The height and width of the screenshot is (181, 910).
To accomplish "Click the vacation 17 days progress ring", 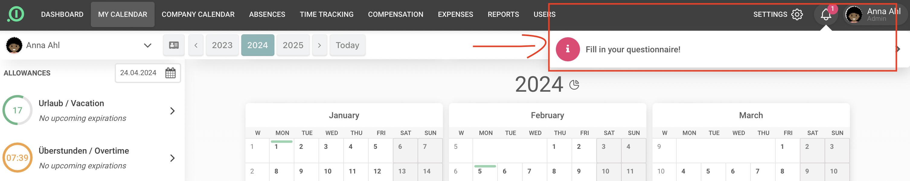I will pyautogui.click(x=17, y=110).
